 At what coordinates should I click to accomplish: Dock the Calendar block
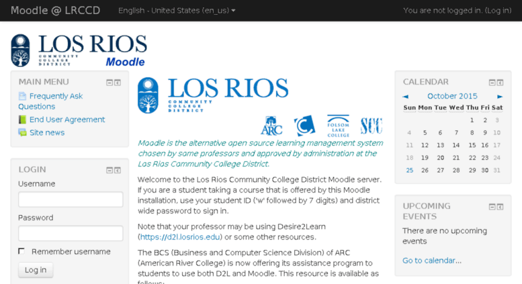[500, 83]
